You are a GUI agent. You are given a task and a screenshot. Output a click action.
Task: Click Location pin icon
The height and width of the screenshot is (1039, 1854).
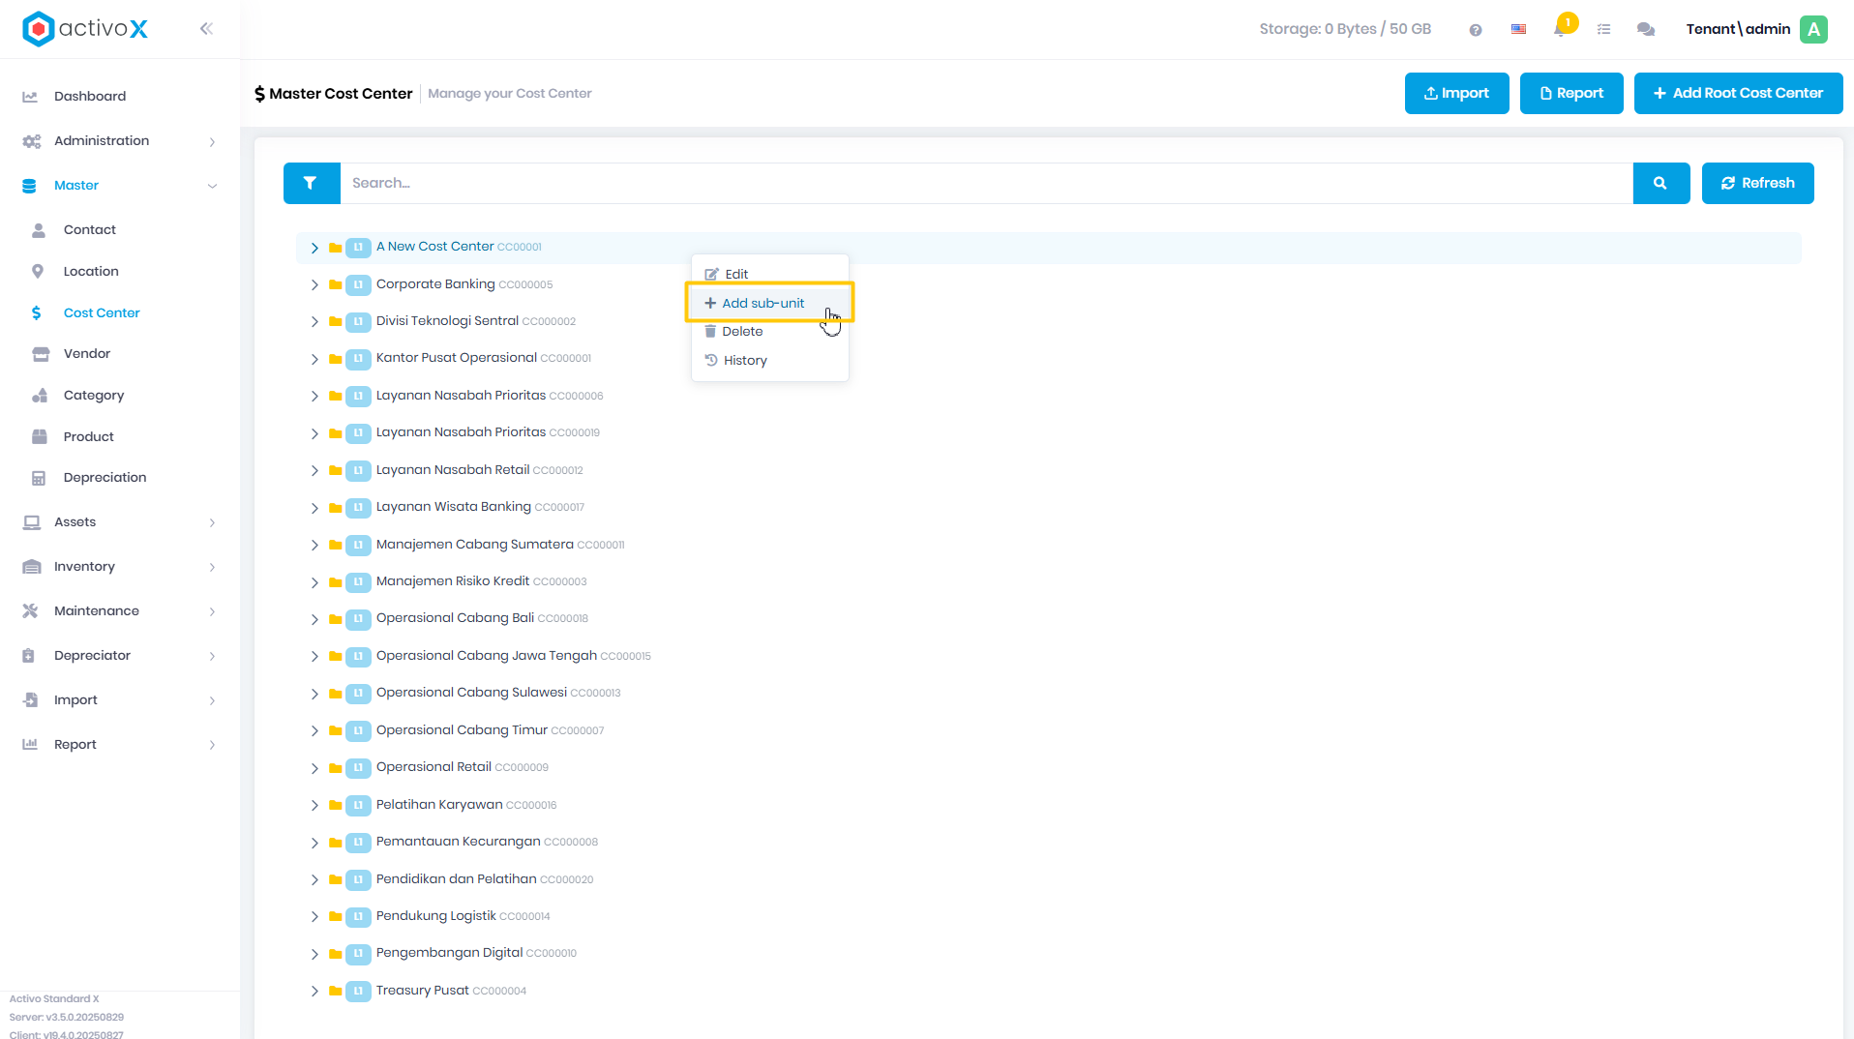(x=38, y=272)
